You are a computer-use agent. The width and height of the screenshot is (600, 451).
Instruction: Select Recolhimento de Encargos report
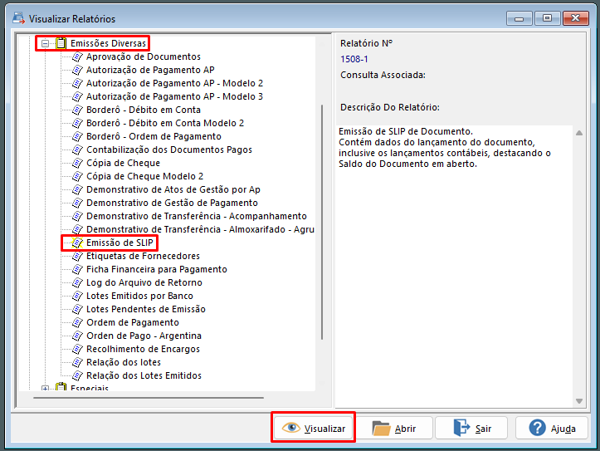pyautogui.click(x=143, y=349)
